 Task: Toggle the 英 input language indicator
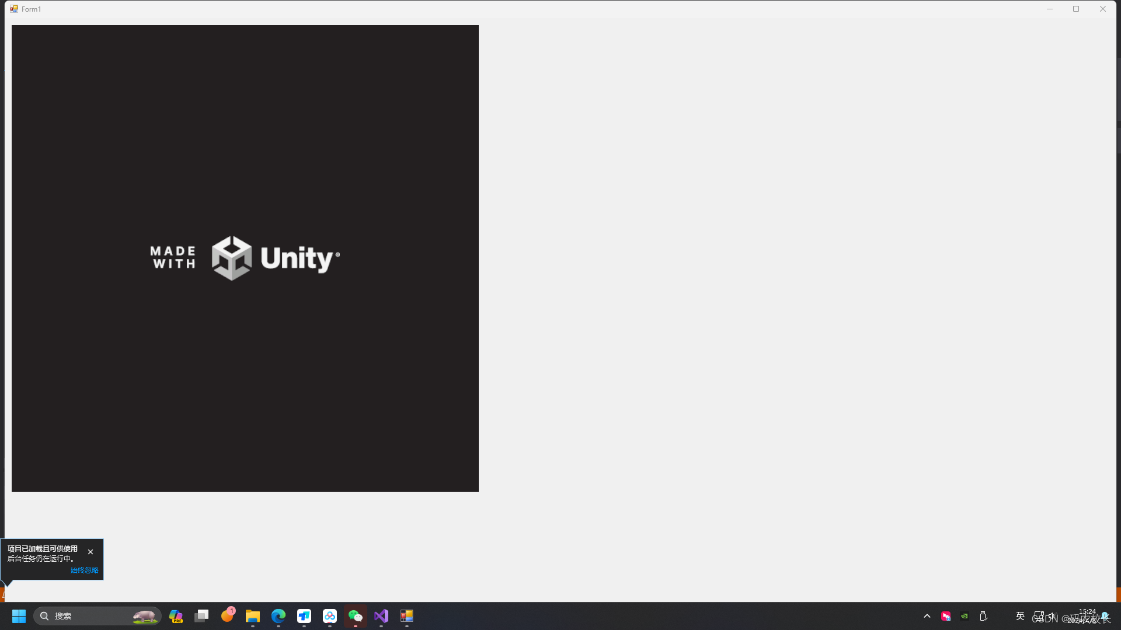click(1020, 616)
